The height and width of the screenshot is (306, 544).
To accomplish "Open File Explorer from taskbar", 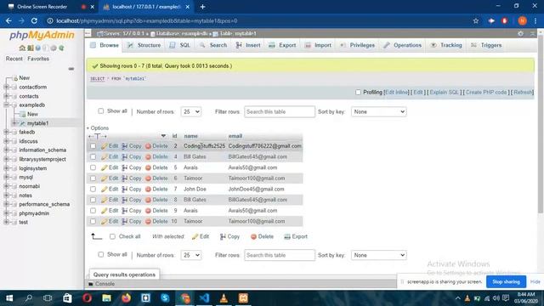I will click(x=106, y=298).
